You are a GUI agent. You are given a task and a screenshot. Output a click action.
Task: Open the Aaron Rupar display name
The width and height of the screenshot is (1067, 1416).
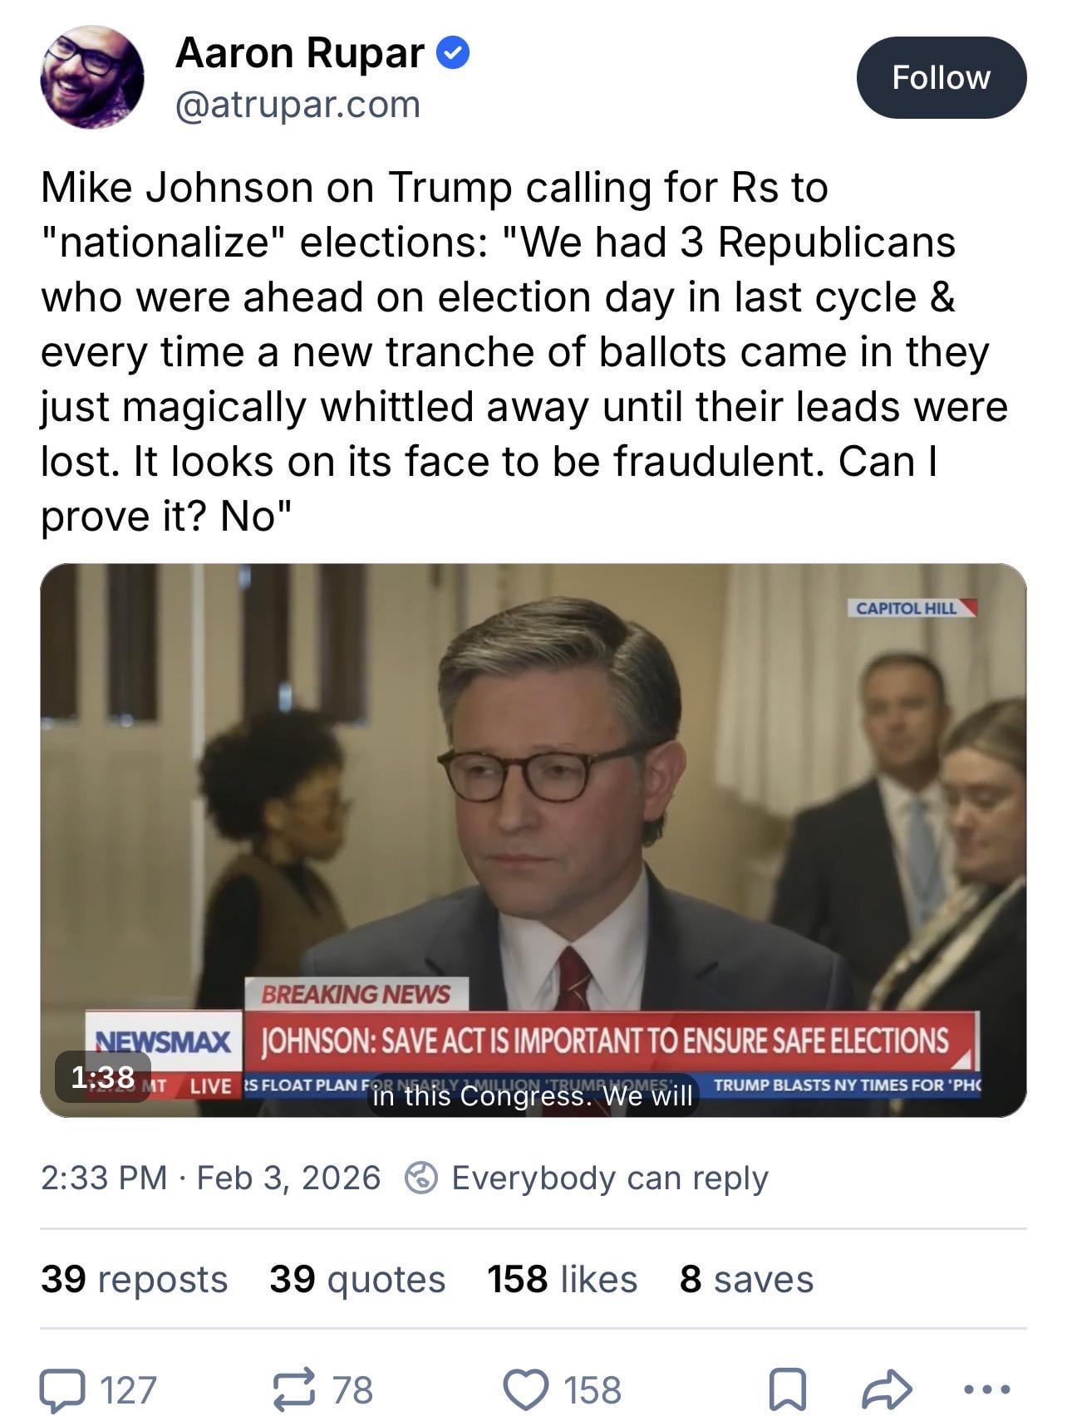click(300, 53)
